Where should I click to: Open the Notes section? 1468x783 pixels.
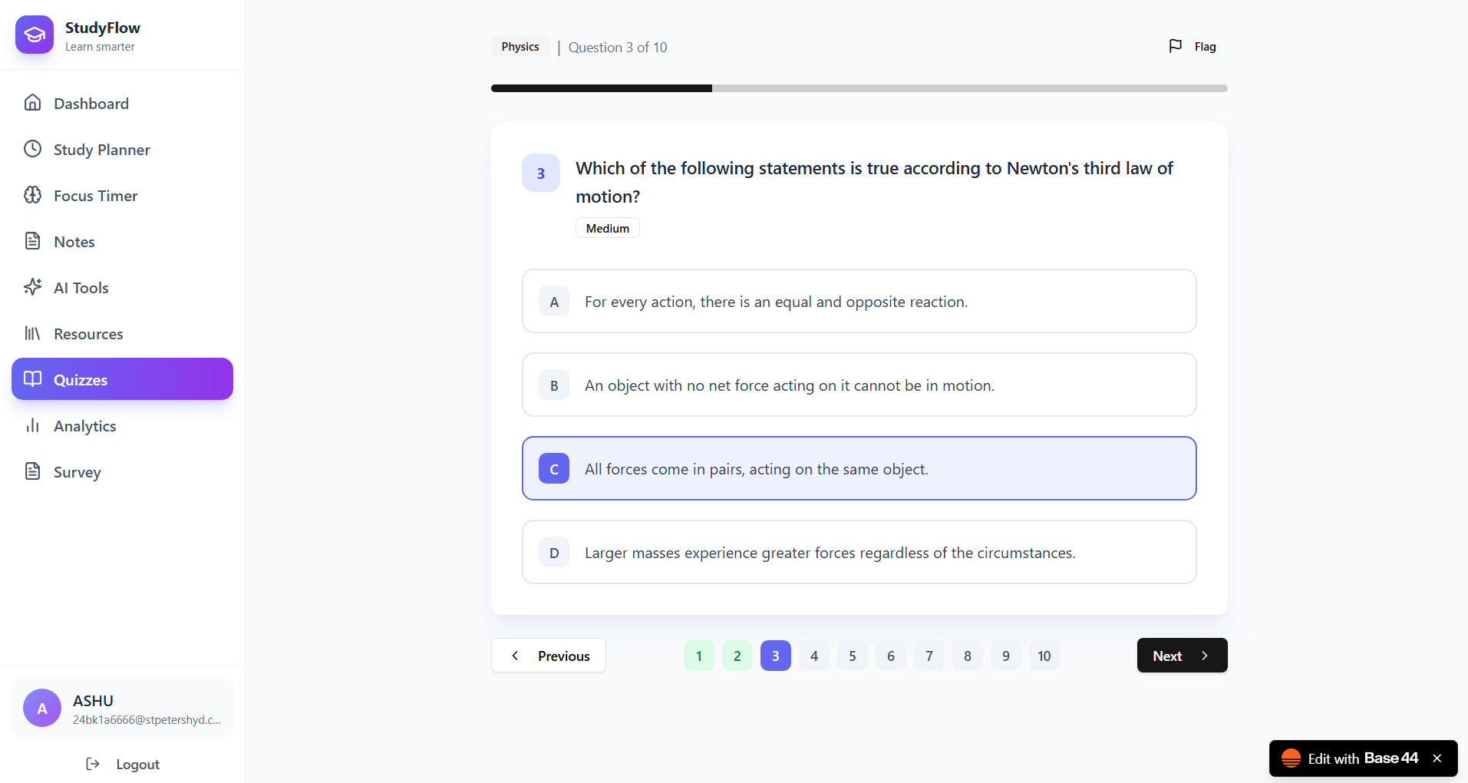tap(122, 241)
